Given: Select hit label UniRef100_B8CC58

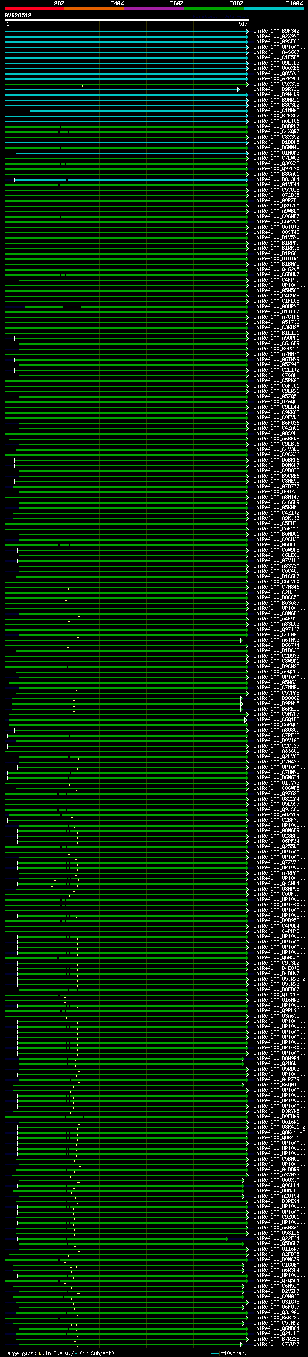Looking at the screenshot, I should tap(276, 598).
